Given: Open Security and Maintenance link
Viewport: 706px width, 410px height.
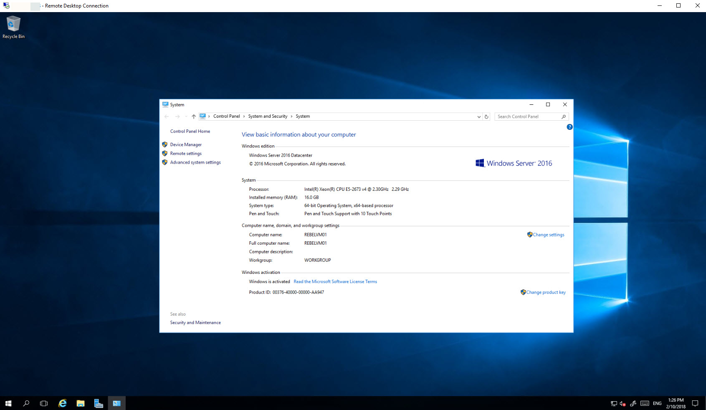Looking at the screenshot, I should (195, 323).
